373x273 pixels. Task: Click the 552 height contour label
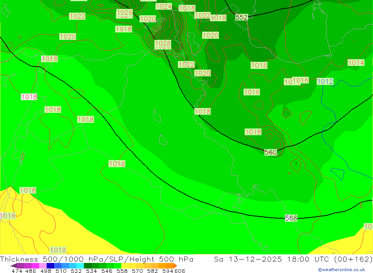242,18
